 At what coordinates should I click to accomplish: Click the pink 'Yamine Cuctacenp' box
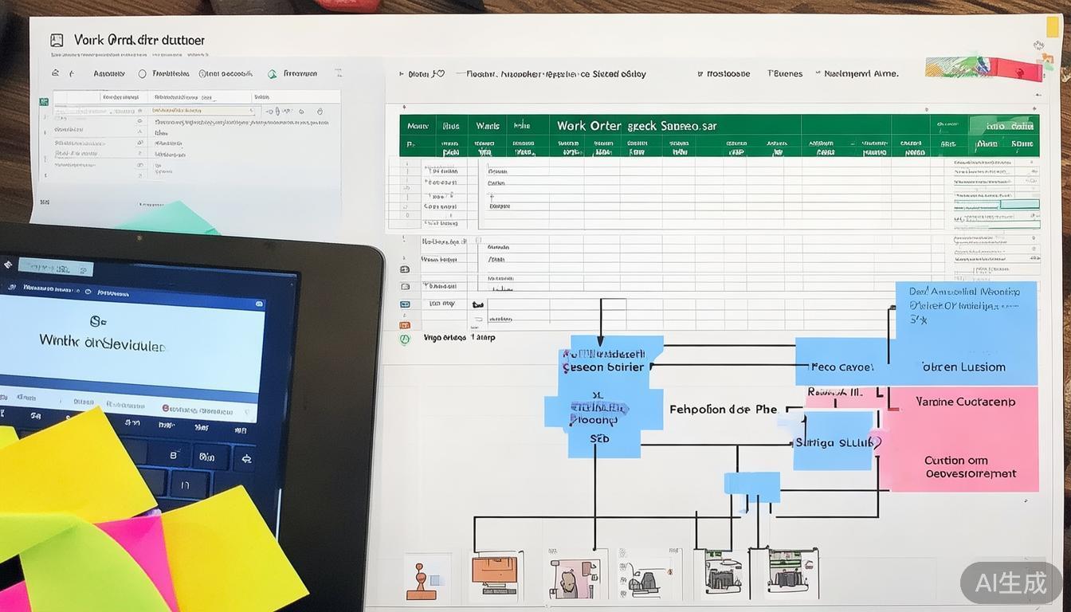(x=965, y=402)
